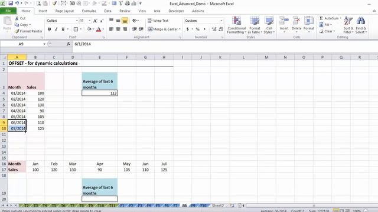Open Format as Table gallery
This screenshot has width=378, height=212.
click(x=255, y=25)
